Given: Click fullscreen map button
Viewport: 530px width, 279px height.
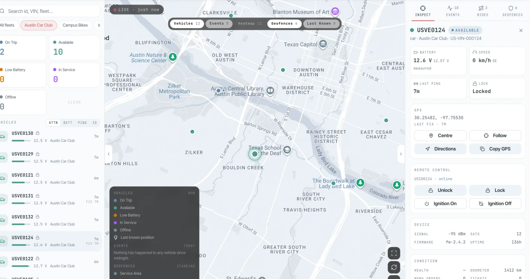Looking at the screenshot, I should click(x=394, y=253).
